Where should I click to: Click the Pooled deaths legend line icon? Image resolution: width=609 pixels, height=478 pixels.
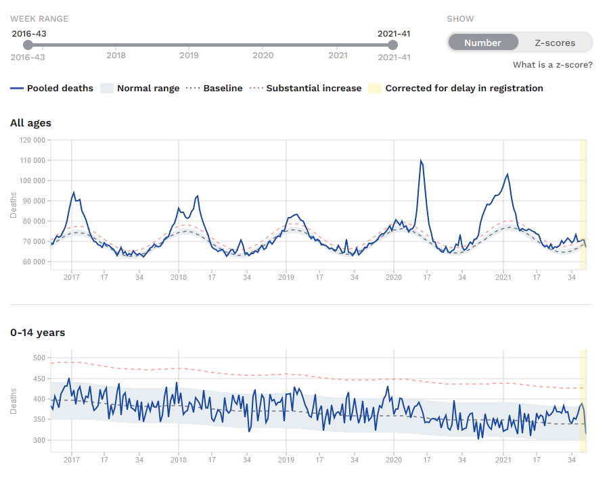pyautogui.click(x=17, y=89)
